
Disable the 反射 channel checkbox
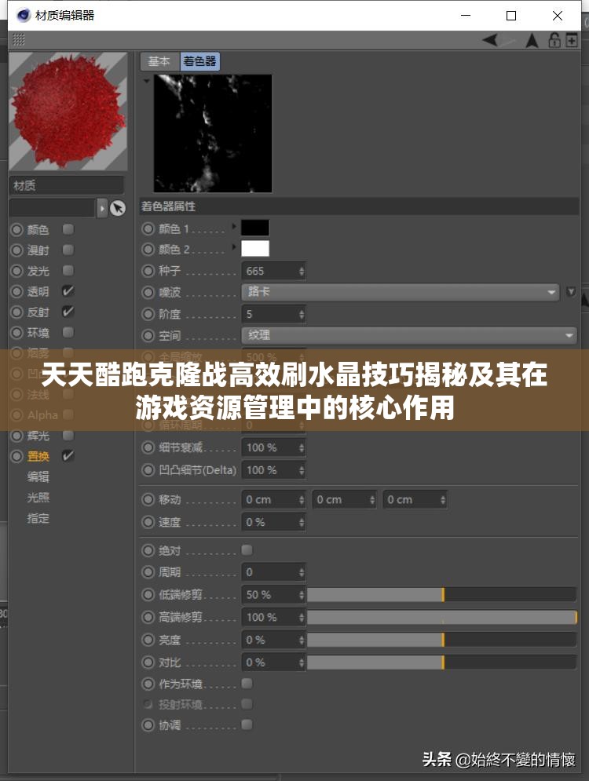(x=68, y=312)
